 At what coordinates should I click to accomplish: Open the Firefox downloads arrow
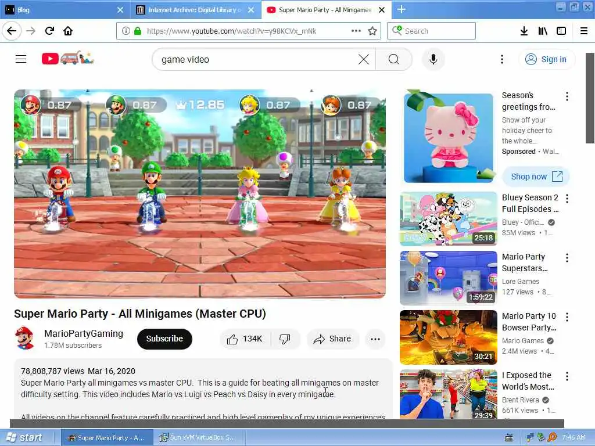tap(524, 31)
